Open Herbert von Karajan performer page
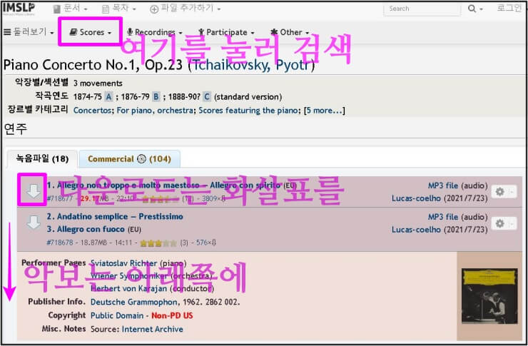Screen dimensions: 528x346 (x=128, y=288)
